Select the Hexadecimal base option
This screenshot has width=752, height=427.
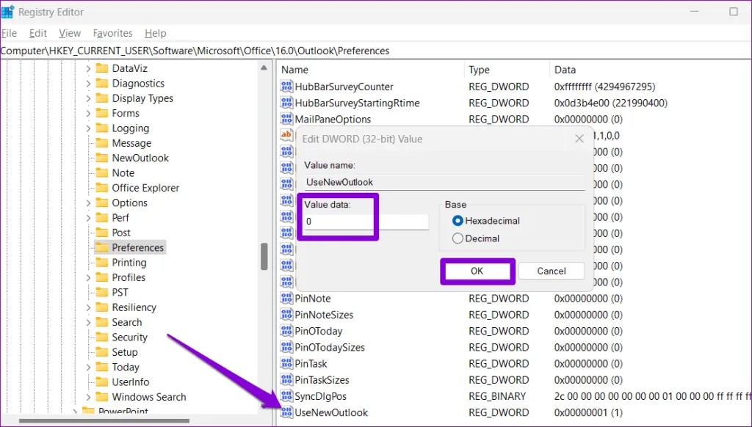point(458,221)
